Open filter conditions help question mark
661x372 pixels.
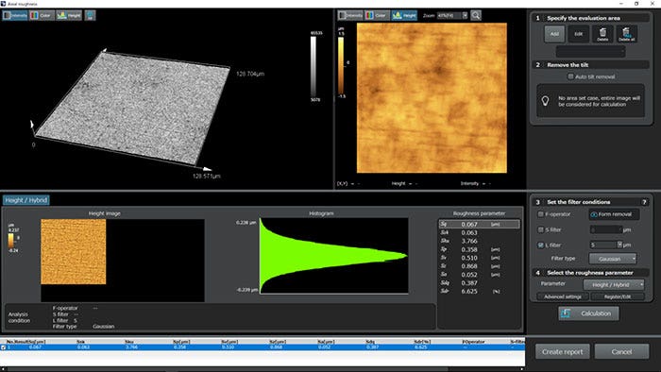coord(644,202)
